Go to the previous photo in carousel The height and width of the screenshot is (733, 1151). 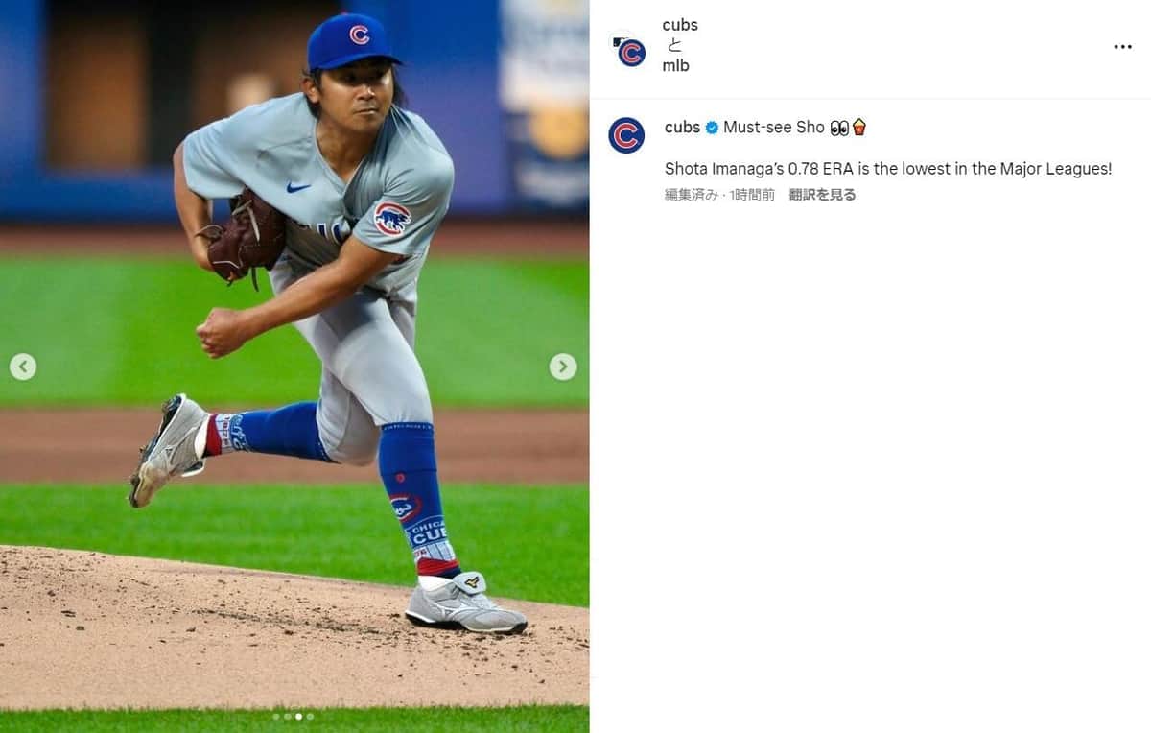pos(23,366)
